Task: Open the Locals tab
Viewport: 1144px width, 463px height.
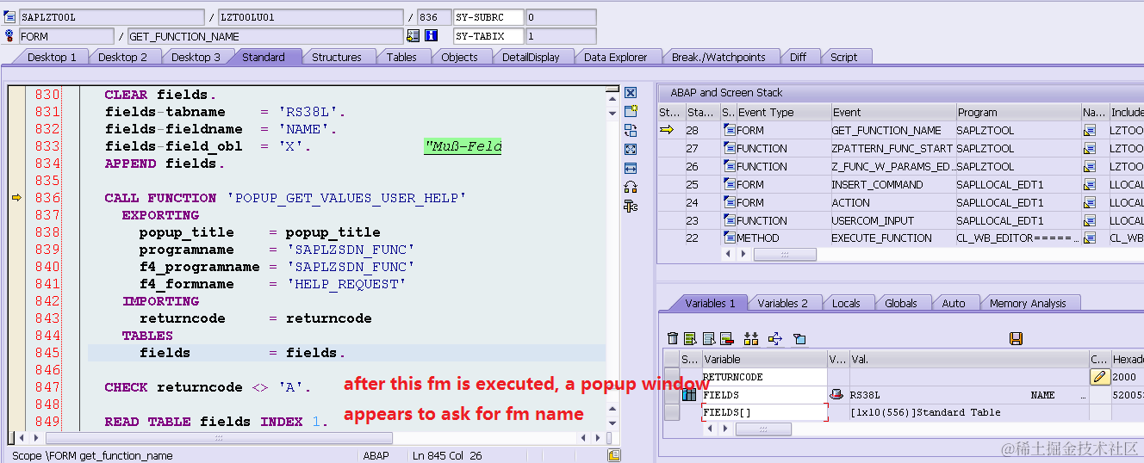Action: click(x=846, y=303)
